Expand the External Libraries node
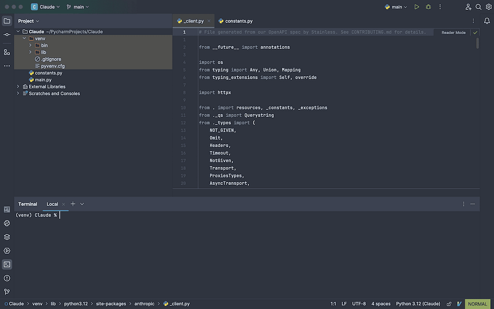The height and width of the screenshot is (309, 494). 18,87
